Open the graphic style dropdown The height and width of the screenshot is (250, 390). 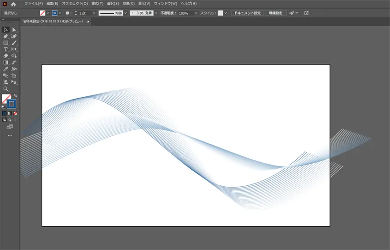226,13
